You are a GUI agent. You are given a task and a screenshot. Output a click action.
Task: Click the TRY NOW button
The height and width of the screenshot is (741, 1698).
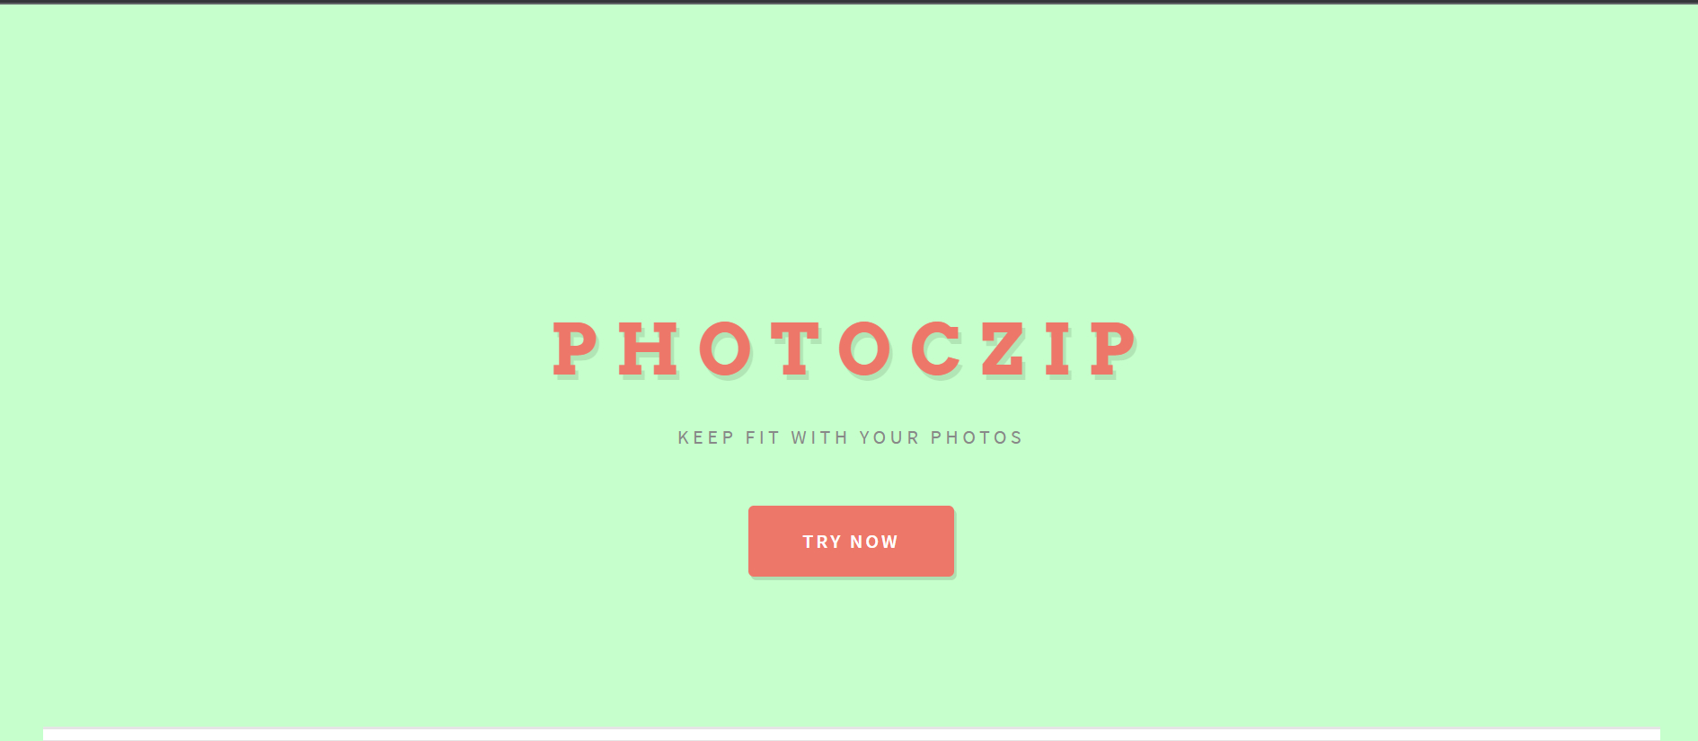coord(851,541)
